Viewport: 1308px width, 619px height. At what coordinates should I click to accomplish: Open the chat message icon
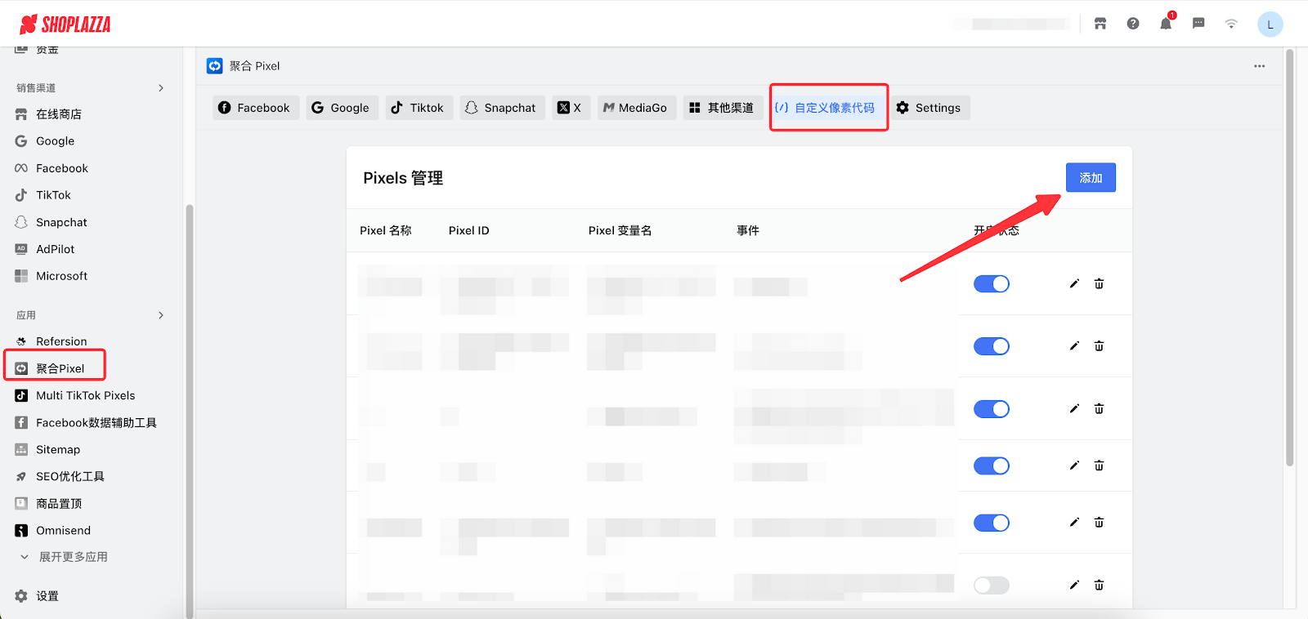1198,24
